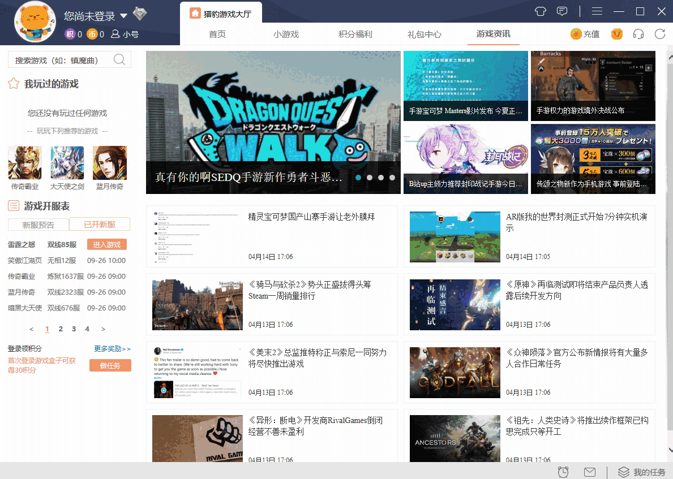
Task: Click the feedback message bubble icon
Action: (562, 11)
